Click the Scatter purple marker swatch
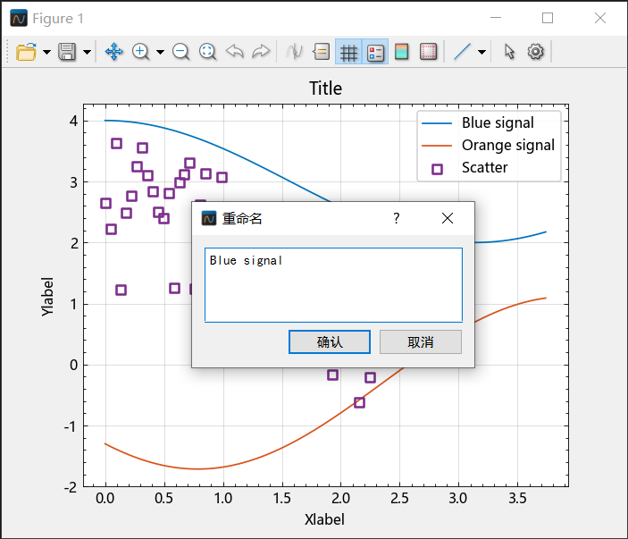The width and height of the screenshot is (628, 539). click(x=437, y=169)
